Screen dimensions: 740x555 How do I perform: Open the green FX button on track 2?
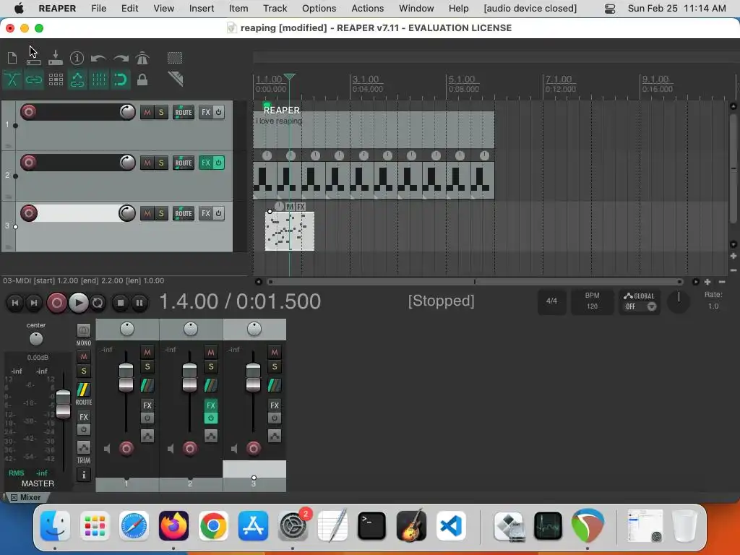(206, 163)
